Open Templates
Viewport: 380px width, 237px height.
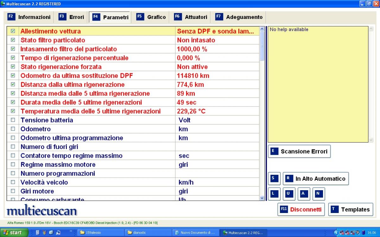click(351, 210)
